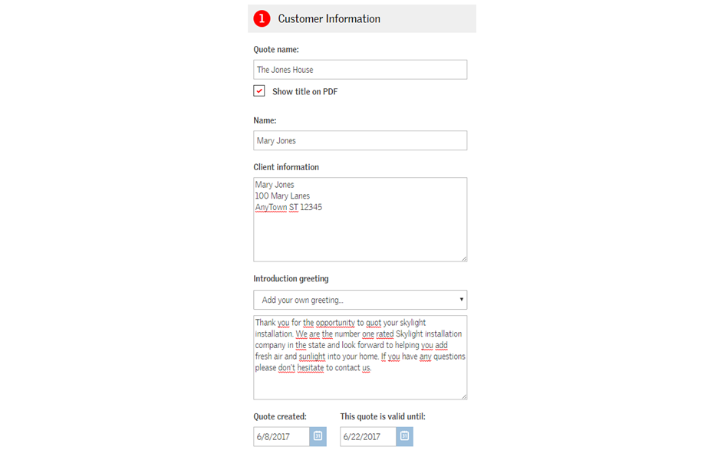Viewport: 721px width, 460px height.
Task: Uncheck Show title on PDF checkbox
Action: click(x=259, y=91)
